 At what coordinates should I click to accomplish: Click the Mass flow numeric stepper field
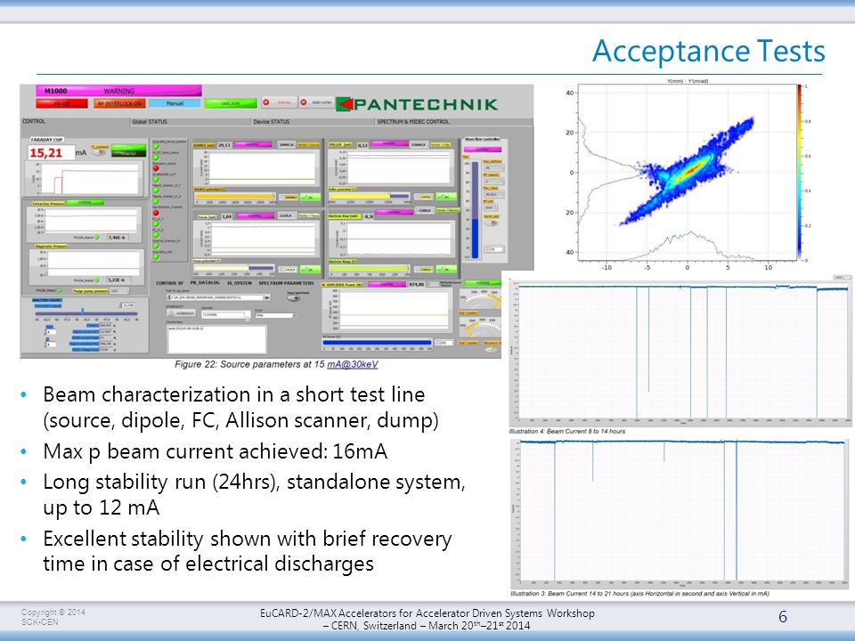[x=494, y=249]
